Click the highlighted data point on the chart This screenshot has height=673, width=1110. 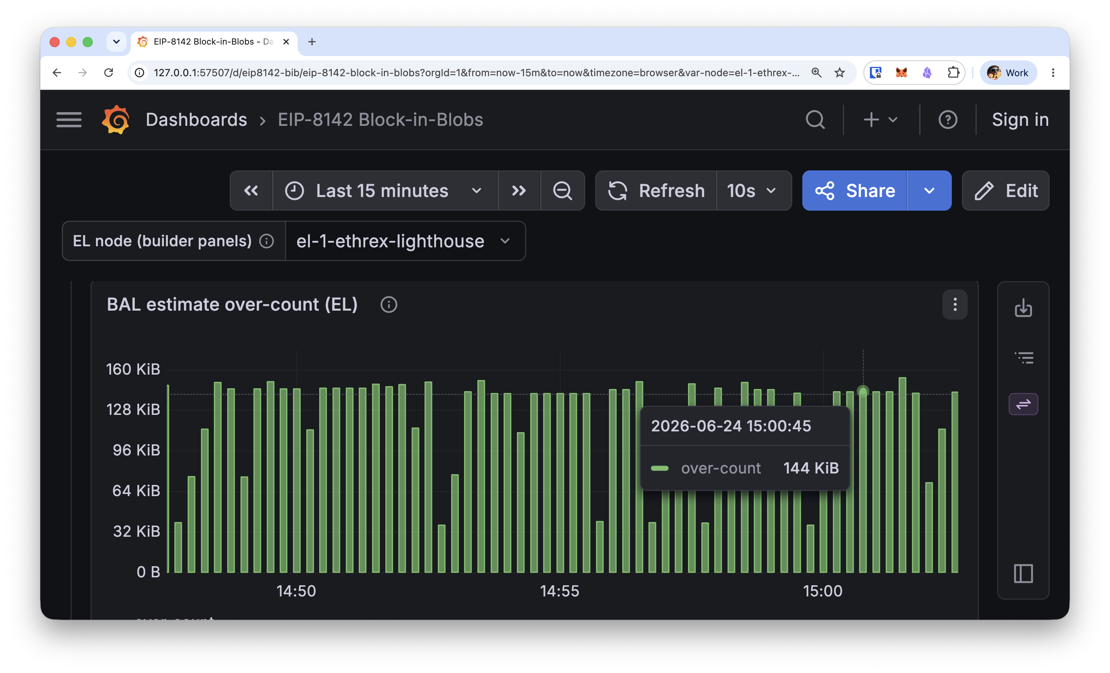coord(863,392)
